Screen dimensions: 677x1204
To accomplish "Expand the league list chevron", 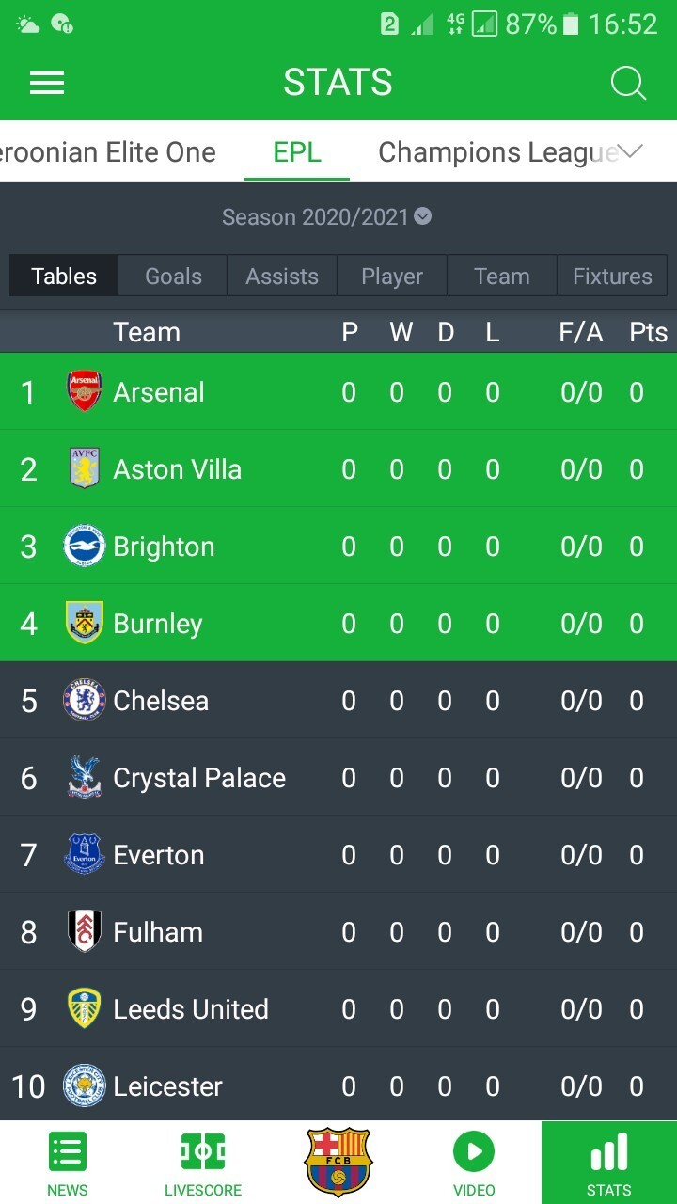I will tap(630, 151).
